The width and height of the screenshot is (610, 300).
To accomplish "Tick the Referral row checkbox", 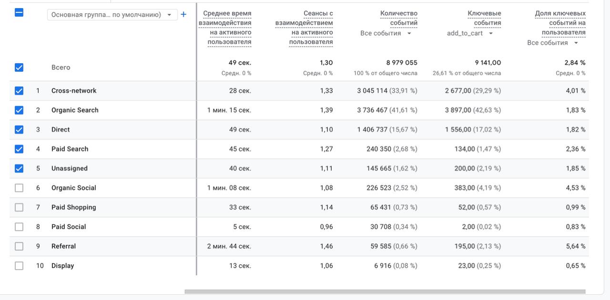I will [19, 246].
